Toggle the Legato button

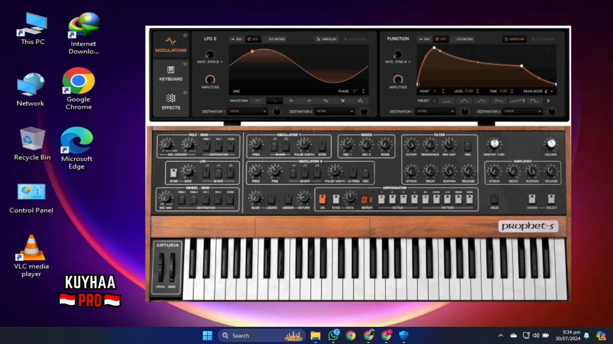(x=271, y=199)
